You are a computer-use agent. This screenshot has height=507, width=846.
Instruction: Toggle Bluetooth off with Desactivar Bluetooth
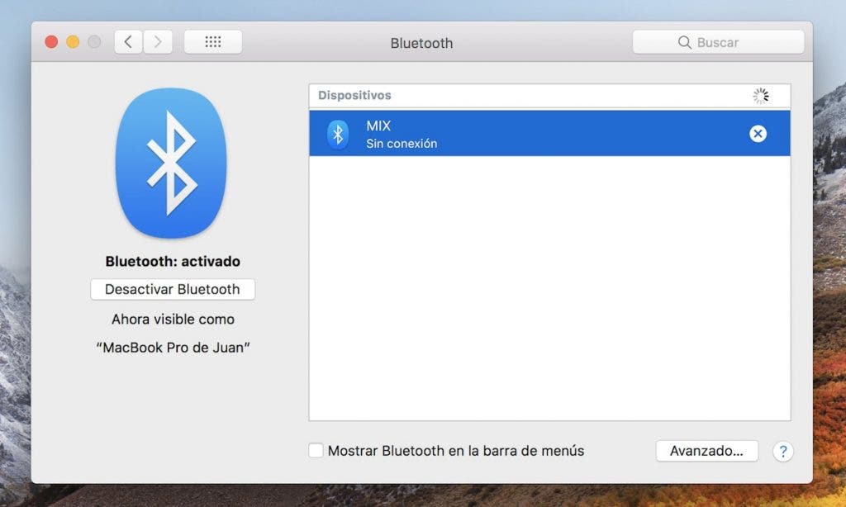point(172,289)
